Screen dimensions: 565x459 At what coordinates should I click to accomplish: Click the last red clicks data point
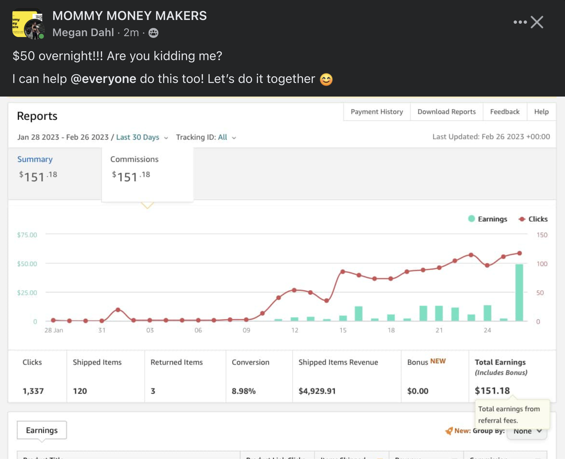pos(519,253)
